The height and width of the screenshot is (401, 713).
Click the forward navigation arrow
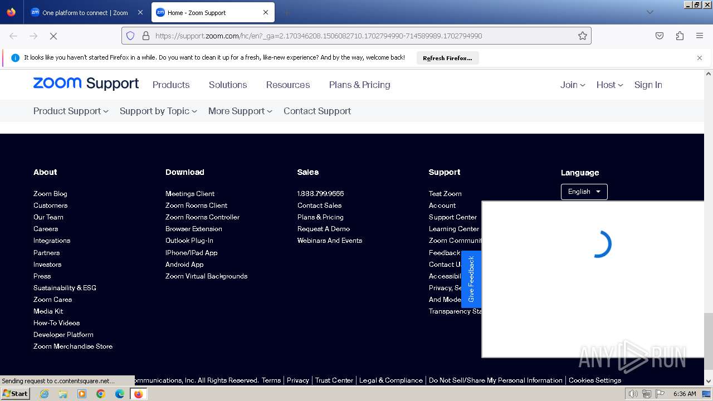coord(33,36)
